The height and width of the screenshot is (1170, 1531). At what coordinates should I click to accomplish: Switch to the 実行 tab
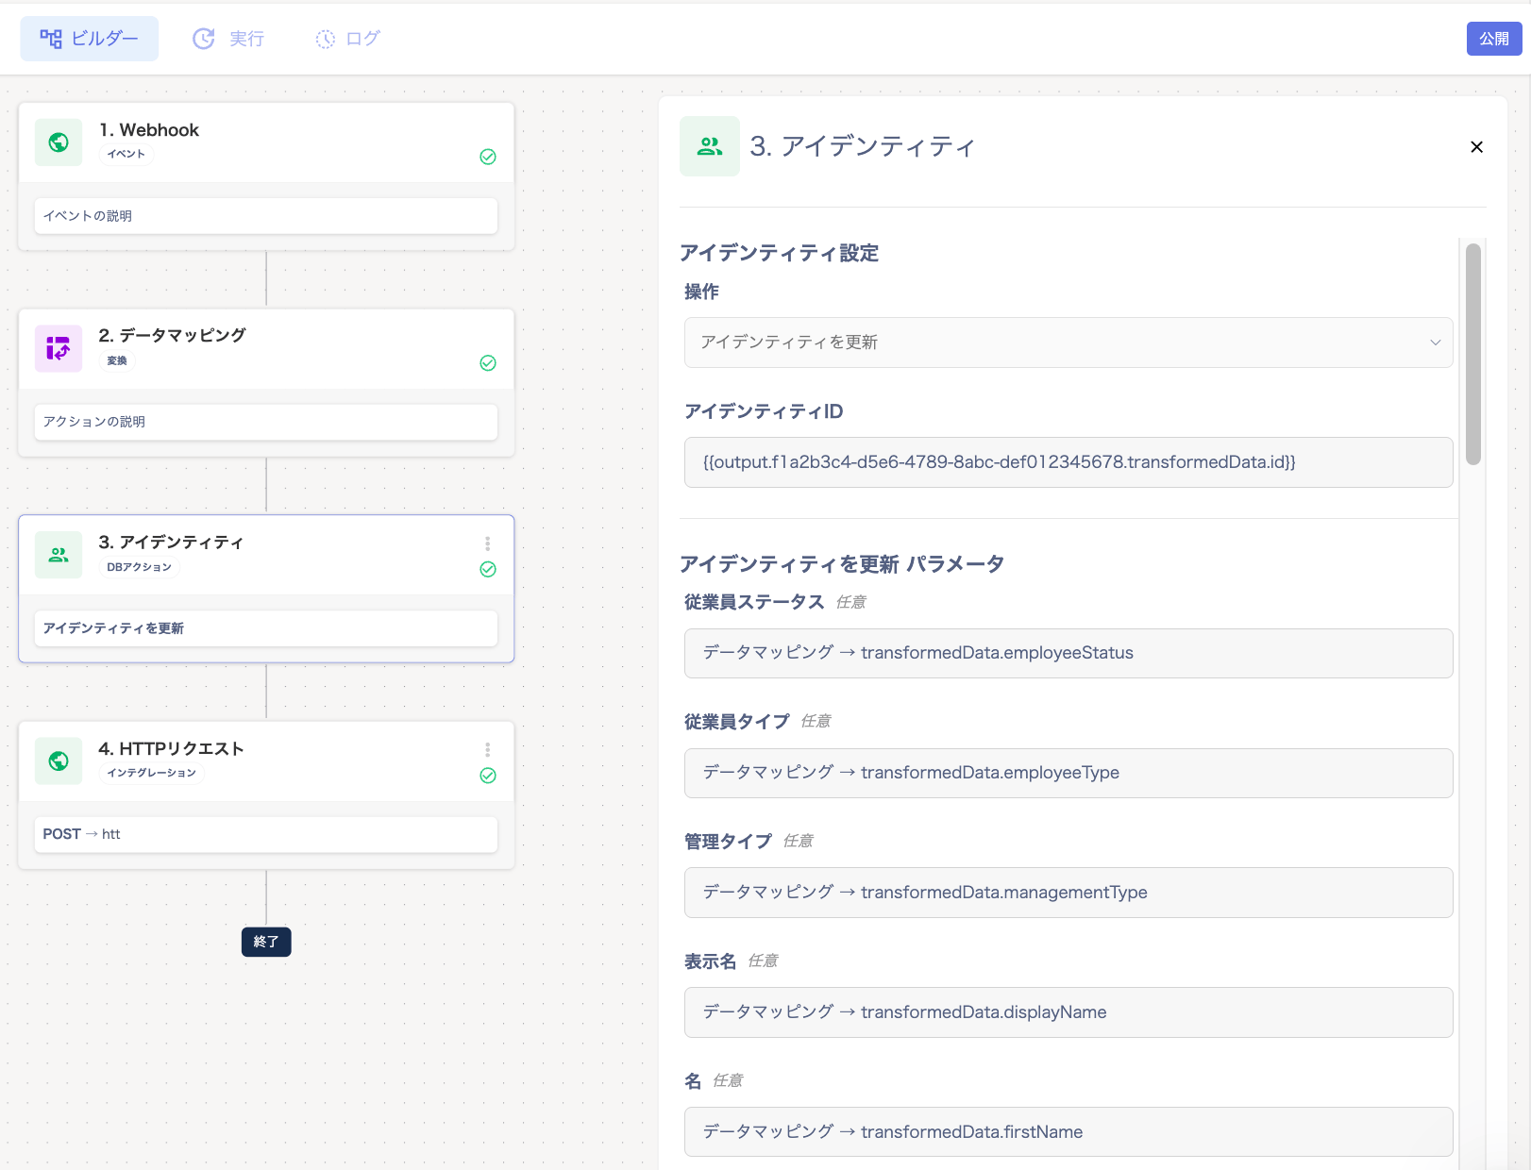pos(228,39)
